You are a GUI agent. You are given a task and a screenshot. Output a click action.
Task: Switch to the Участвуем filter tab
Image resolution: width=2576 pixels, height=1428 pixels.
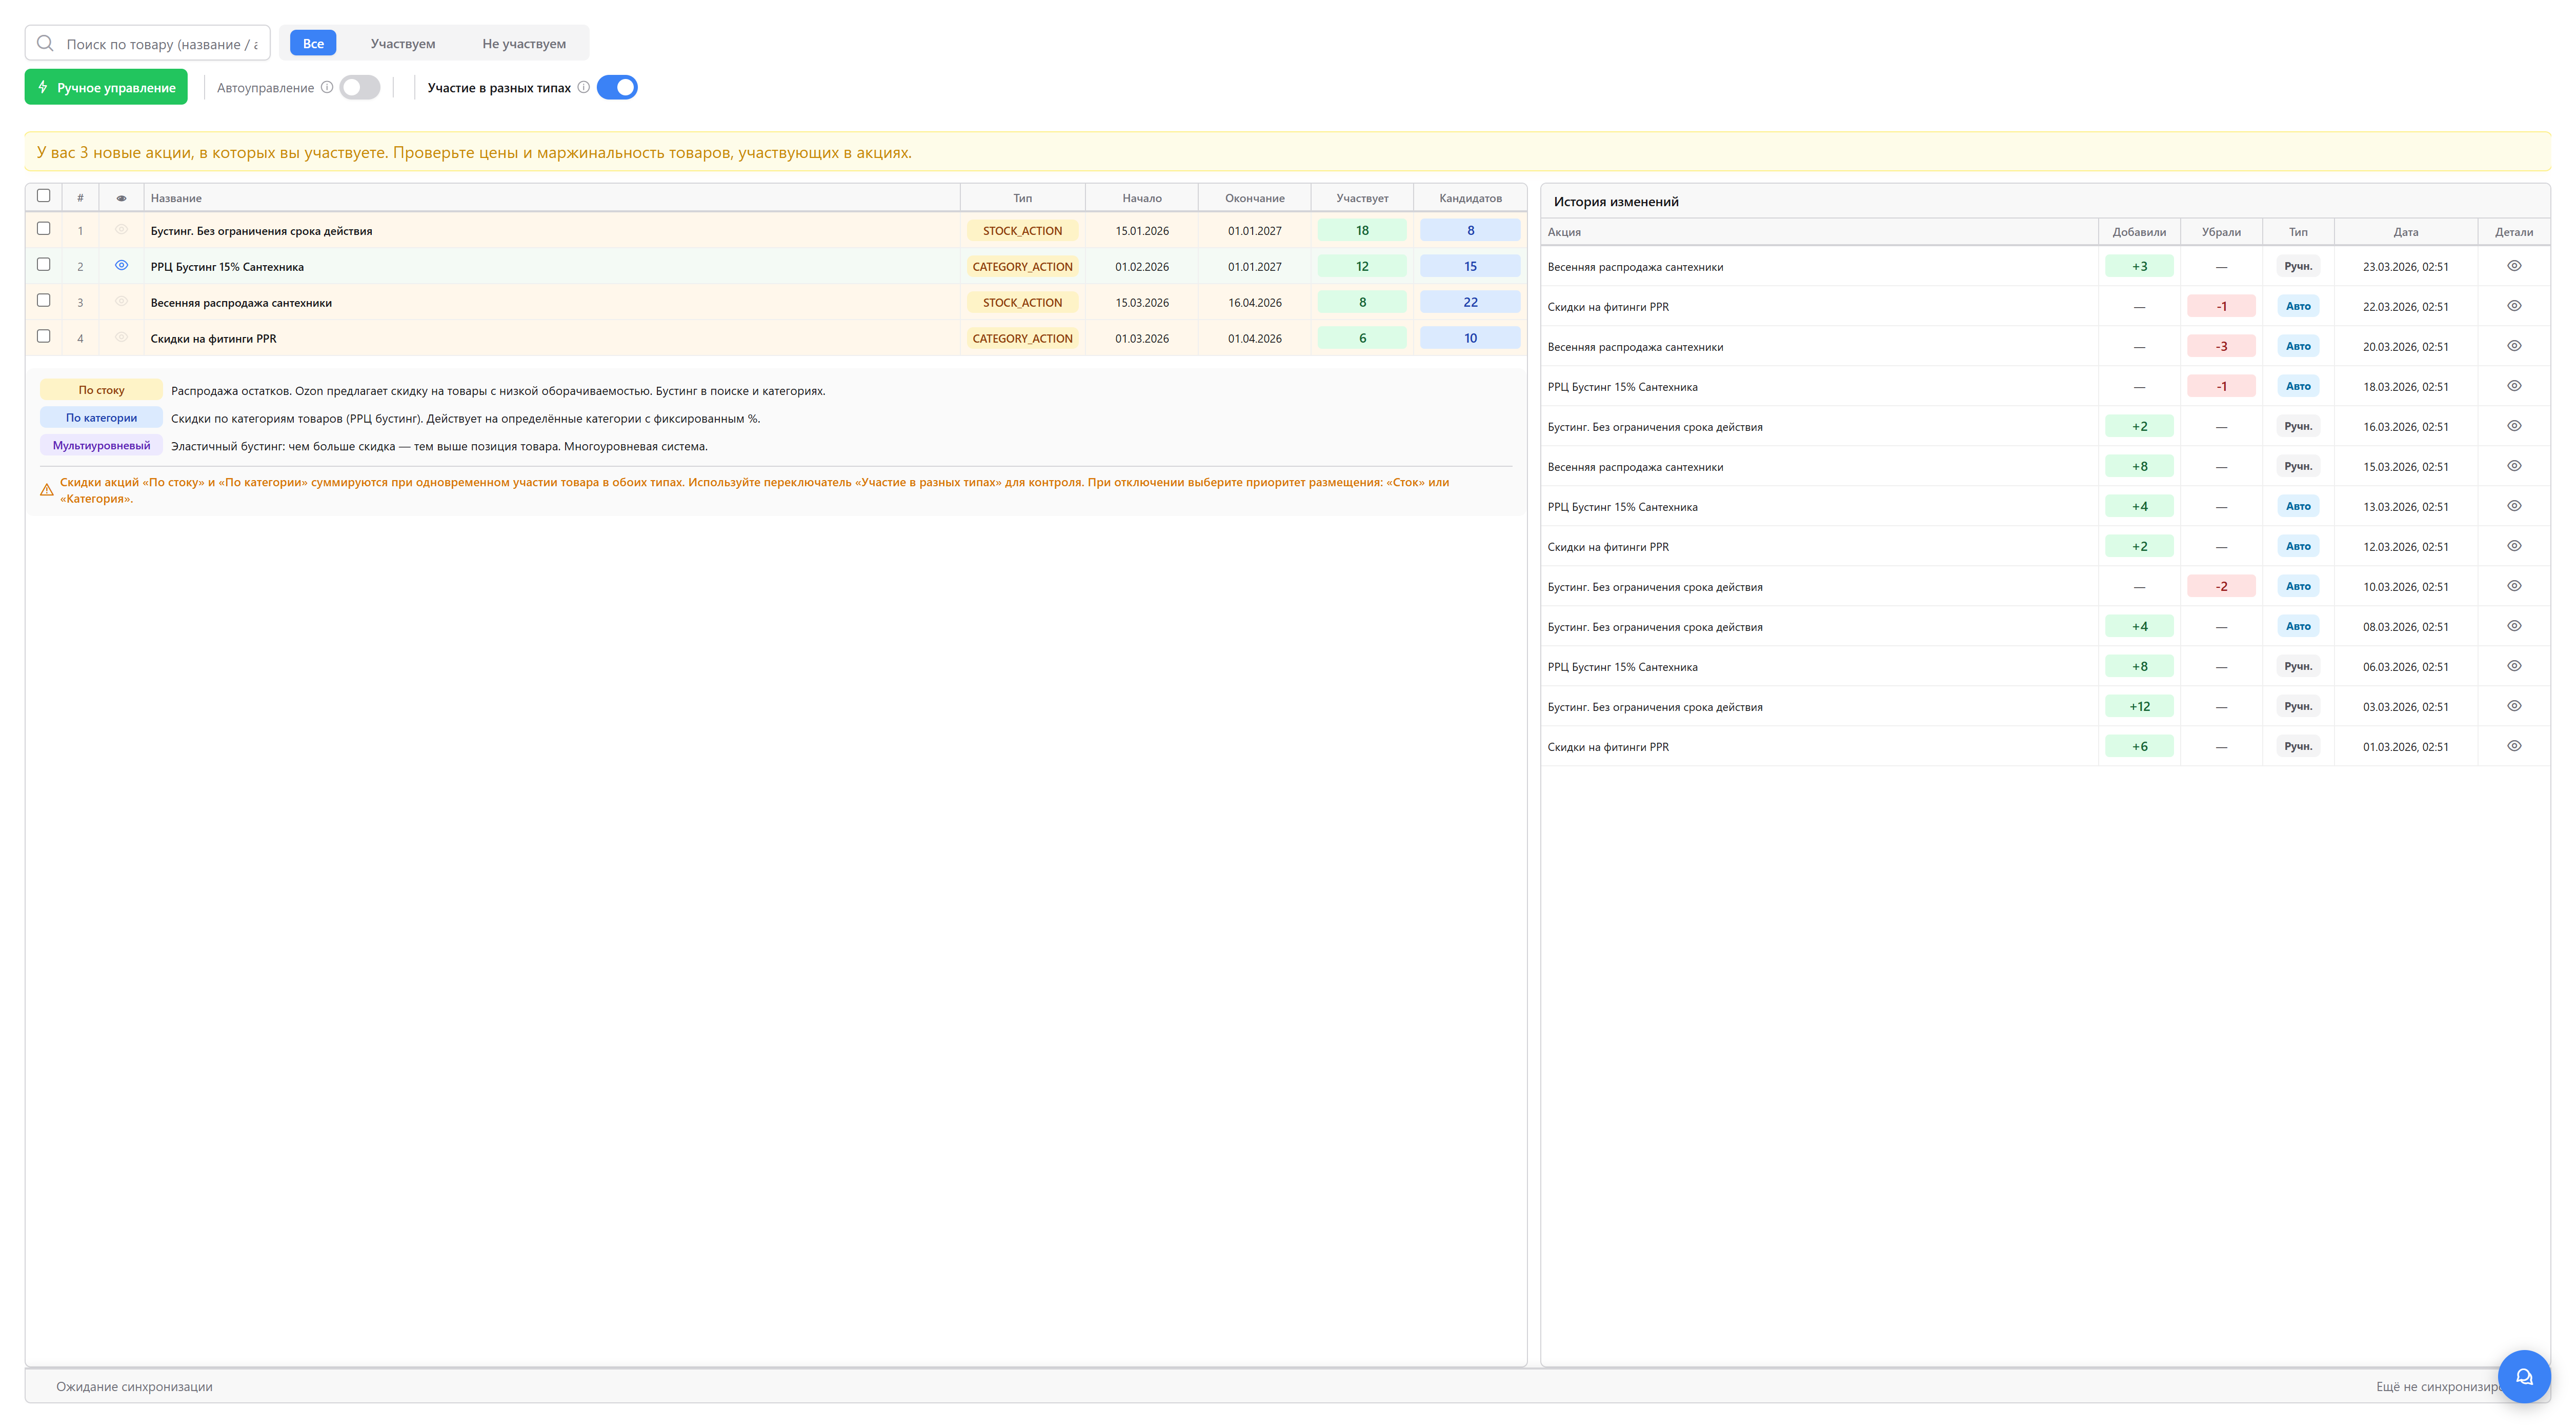[x=402, y=43]
